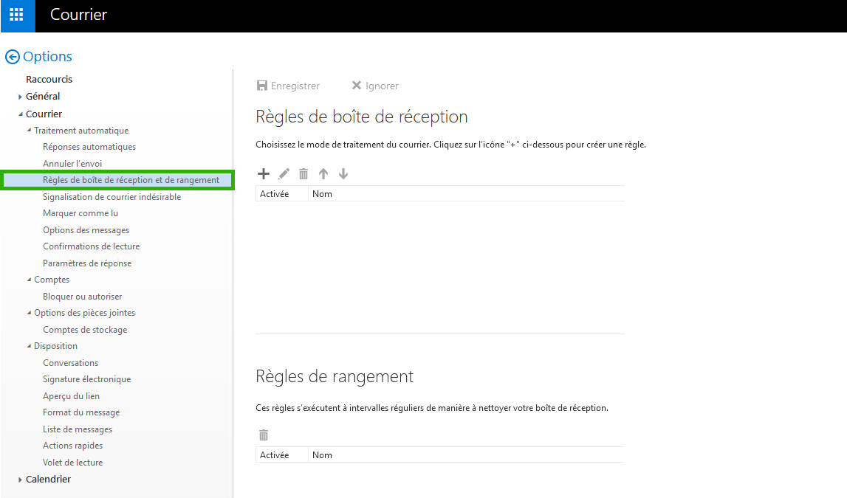Open Bloquer ou autoriser settings
This screenshot has width=847, height=498.
[x=82, y=296]
